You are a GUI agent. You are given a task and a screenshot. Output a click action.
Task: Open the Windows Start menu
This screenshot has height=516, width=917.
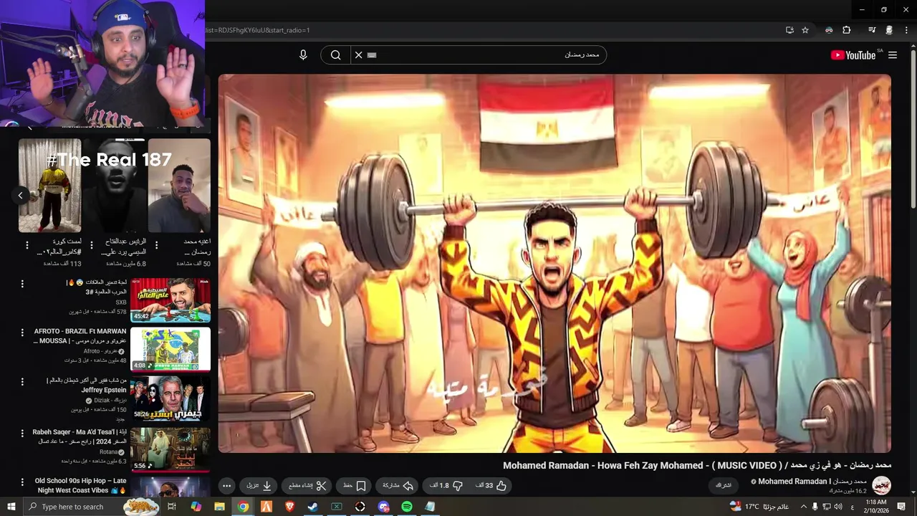11,507
